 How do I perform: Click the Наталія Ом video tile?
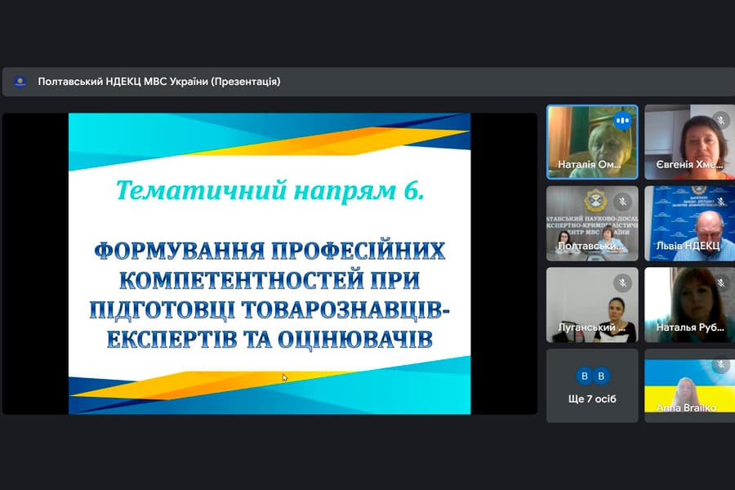pos(591,141)
